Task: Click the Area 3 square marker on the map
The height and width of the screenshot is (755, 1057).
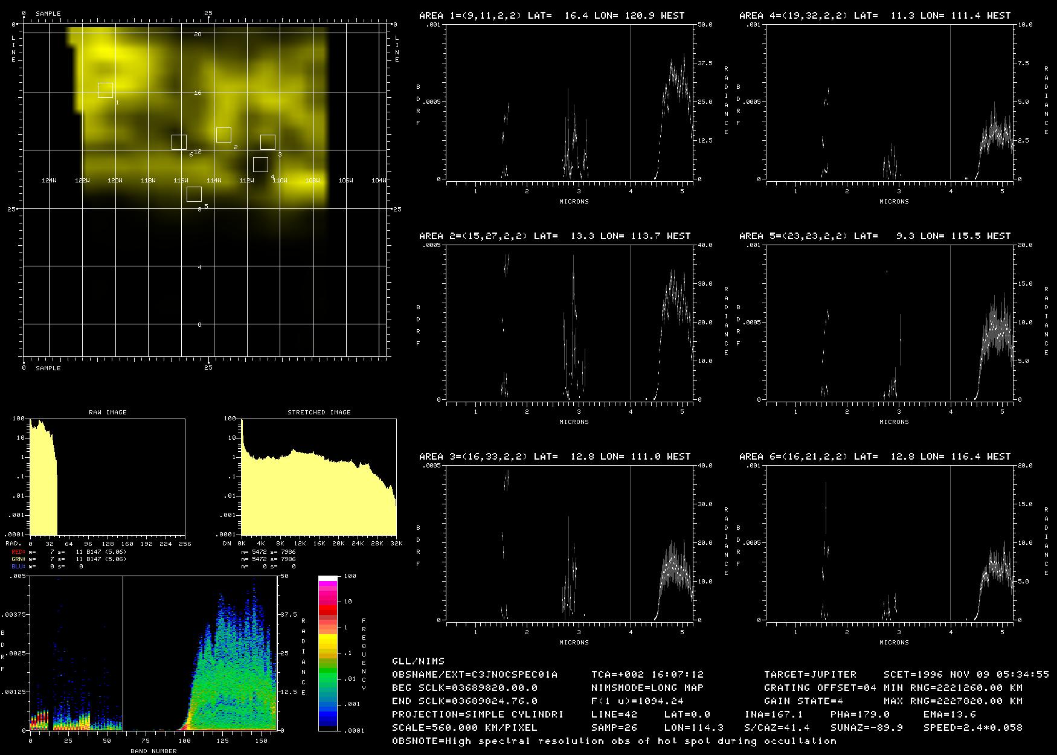Action: [x=268, y=142]
